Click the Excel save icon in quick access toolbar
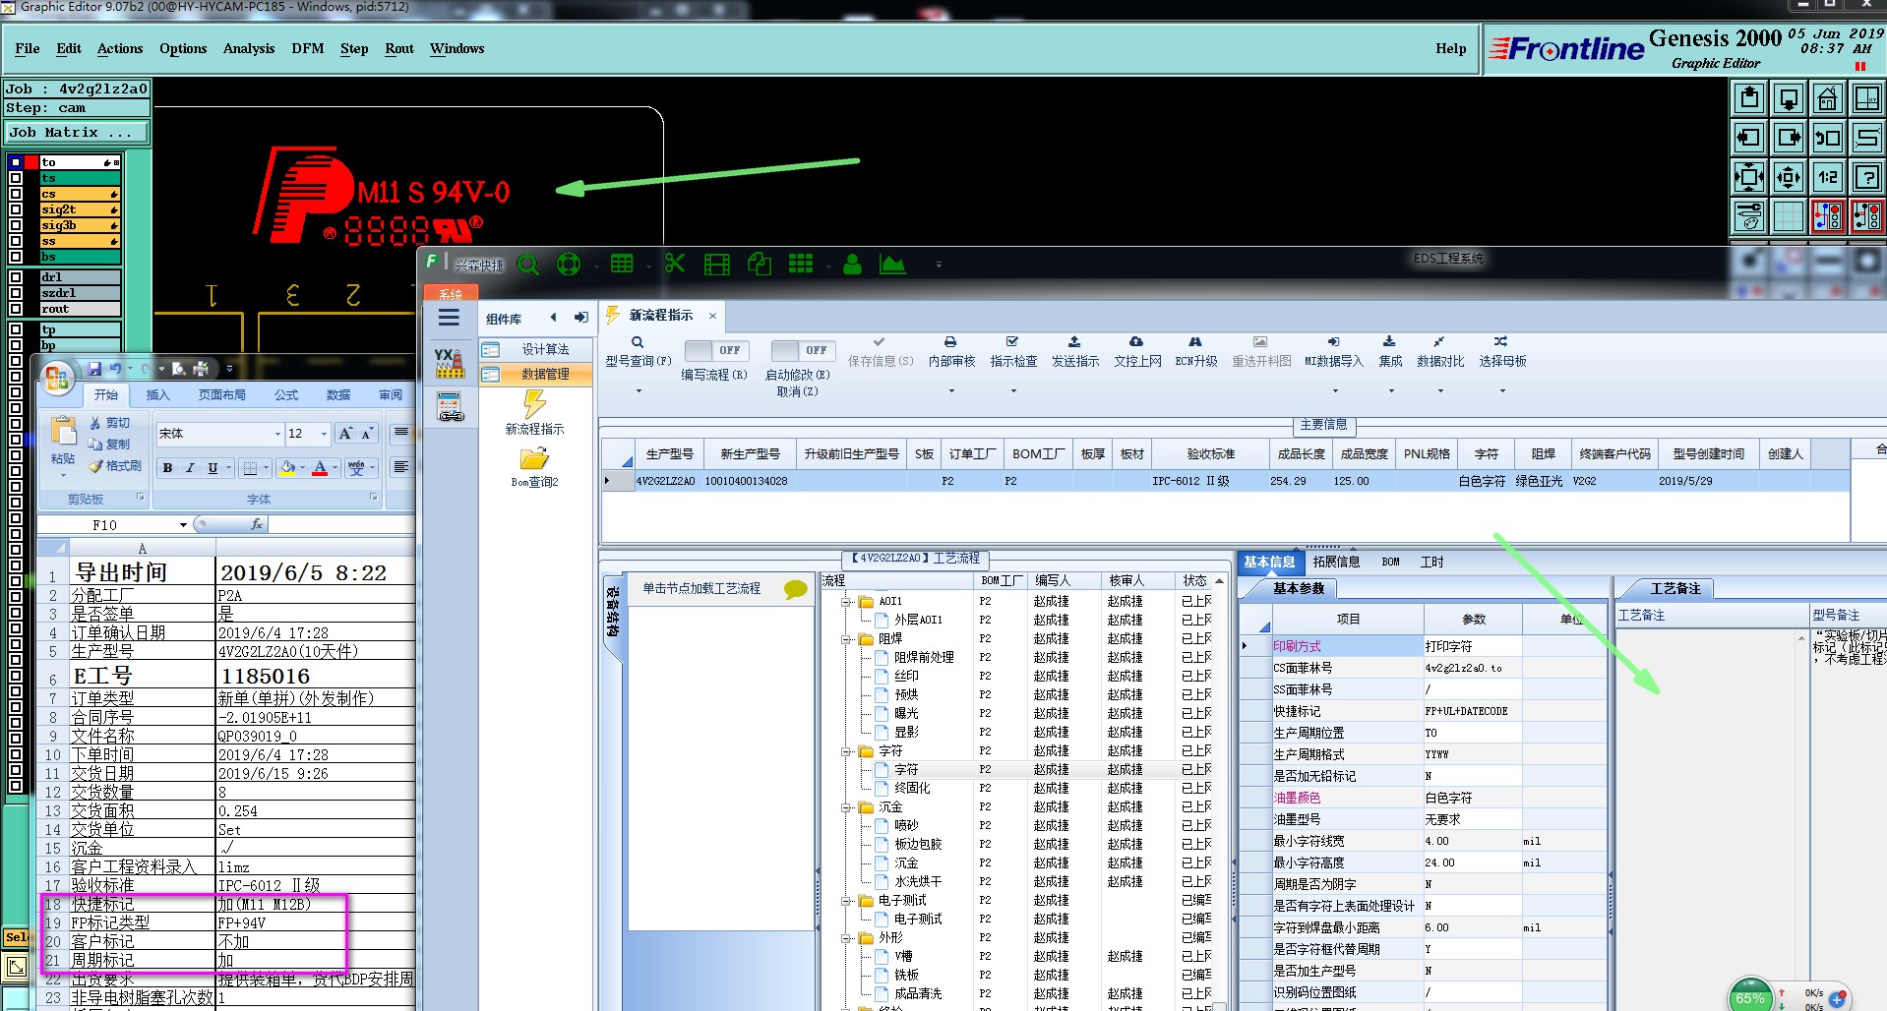1887x1011 pixels. (95, 369)
